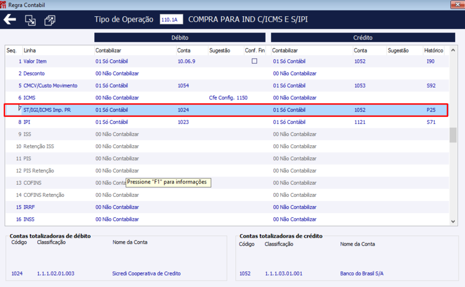
Task: Click debit Contabilizar cell of Valor Item
Action: pyautogui.click(x=112, y=62)
